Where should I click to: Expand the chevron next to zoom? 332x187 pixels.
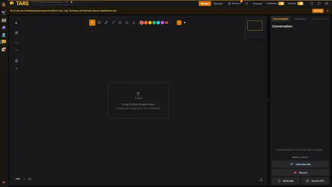pos(24,179)
